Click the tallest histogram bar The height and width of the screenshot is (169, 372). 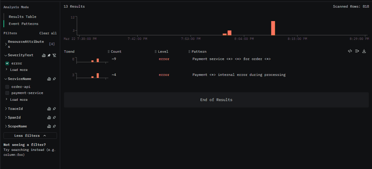tap(273, 28)
